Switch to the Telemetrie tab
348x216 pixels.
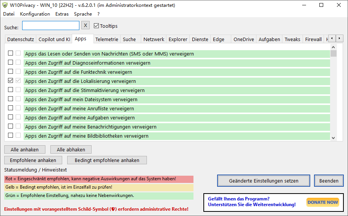(107, 39)
